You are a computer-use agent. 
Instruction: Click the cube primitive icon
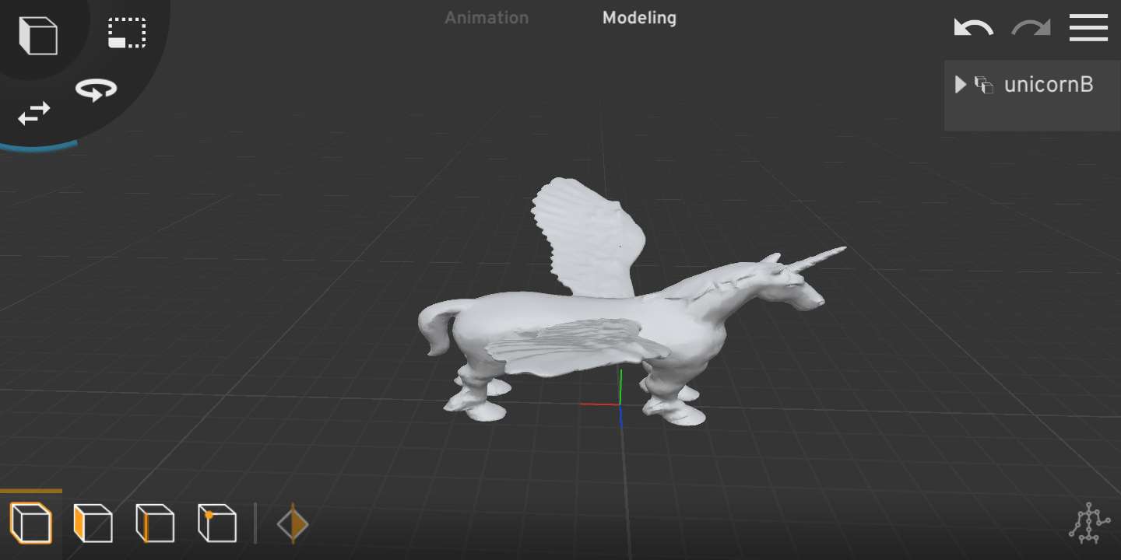tap(37, 35)
